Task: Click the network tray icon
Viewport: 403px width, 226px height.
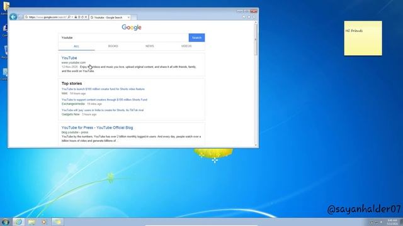Action: 377,222
